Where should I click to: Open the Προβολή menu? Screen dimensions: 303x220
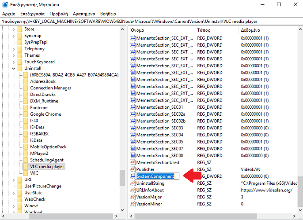59,14
